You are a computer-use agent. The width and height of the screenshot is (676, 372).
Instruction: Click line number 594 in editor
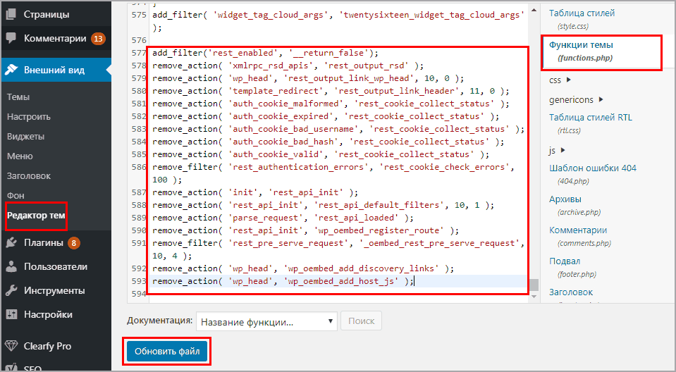(x=139, y=294)
